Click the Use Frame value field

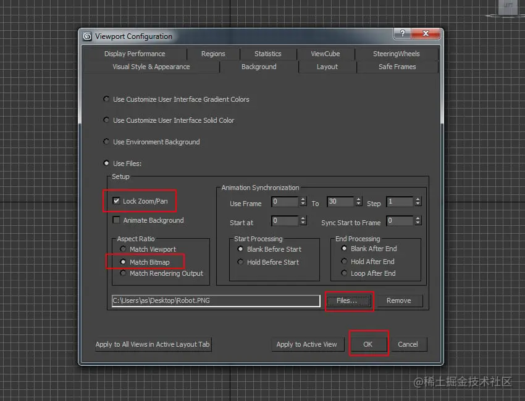[x=285, y=202]
